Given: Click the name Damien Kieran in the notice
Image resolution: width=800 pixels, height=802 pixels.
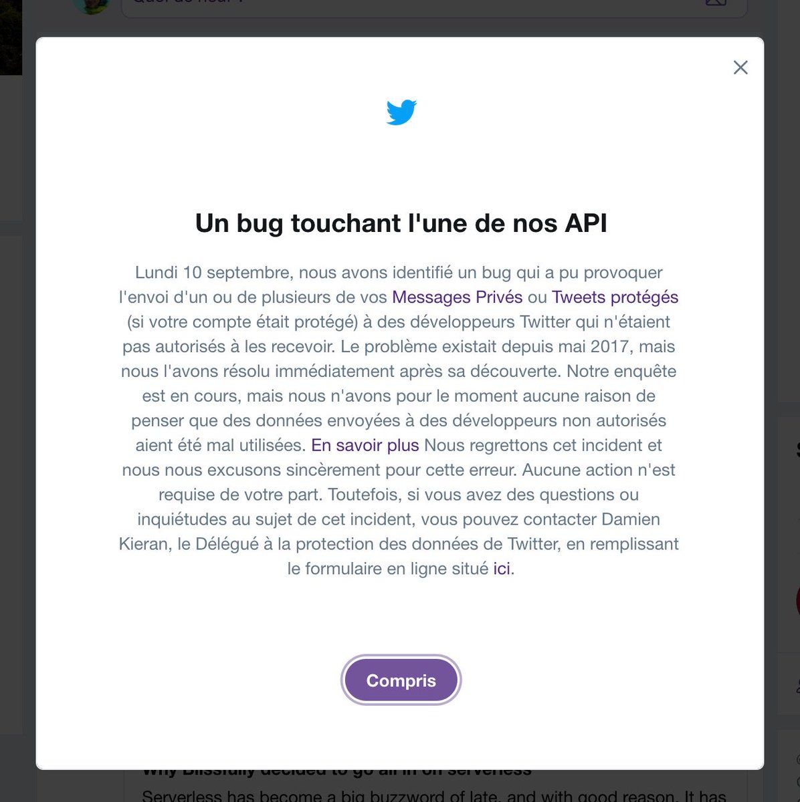Looking at the screenshot, I should coord(631,519).
